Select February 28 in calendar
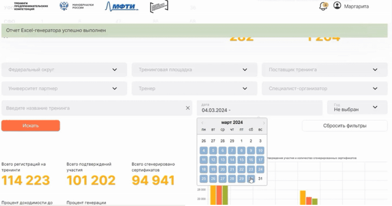The width and height of the screenshot is (392, 206). tap(223, 141)
